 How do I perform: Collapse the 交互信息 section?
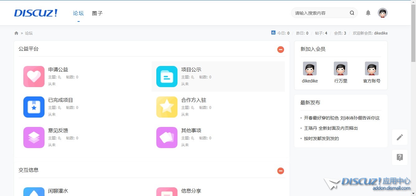(x=281, y=171)
